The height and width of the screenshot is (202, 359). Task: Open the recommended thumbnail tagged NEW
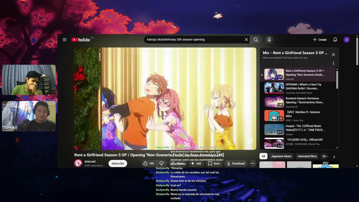point(326,165)
